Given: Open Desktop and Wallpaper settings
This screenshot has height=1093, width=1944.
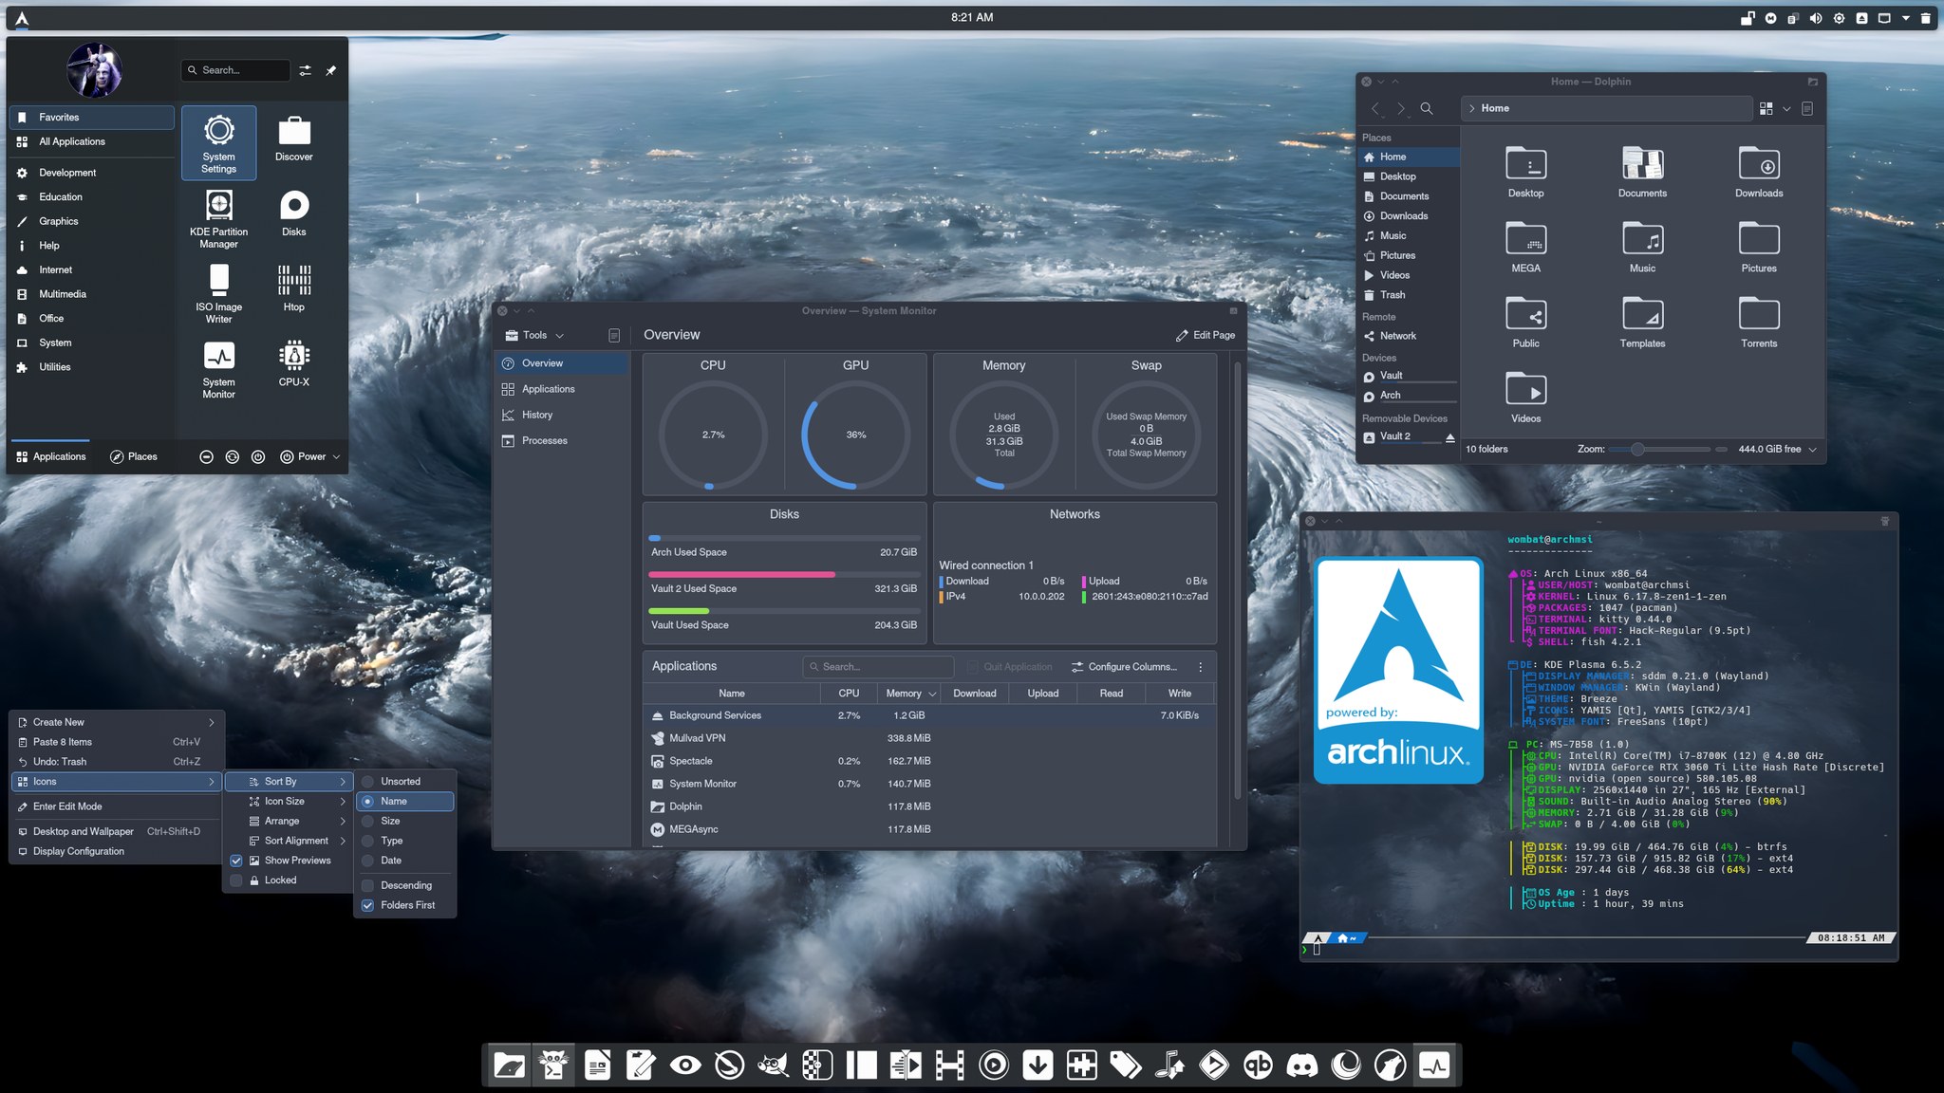Looking at the screenshot, I should (x=117, y=831).
